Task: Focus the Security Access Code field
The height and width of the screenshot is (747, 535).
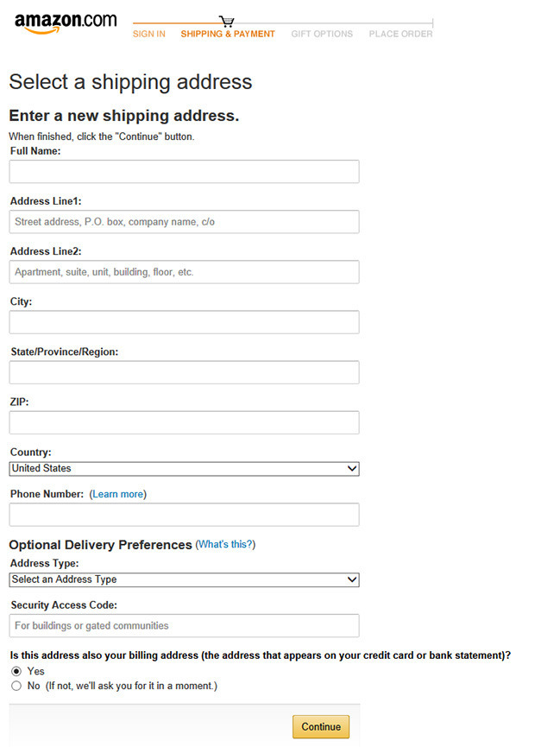Action: pyautogui.click(x=184, y=625)
